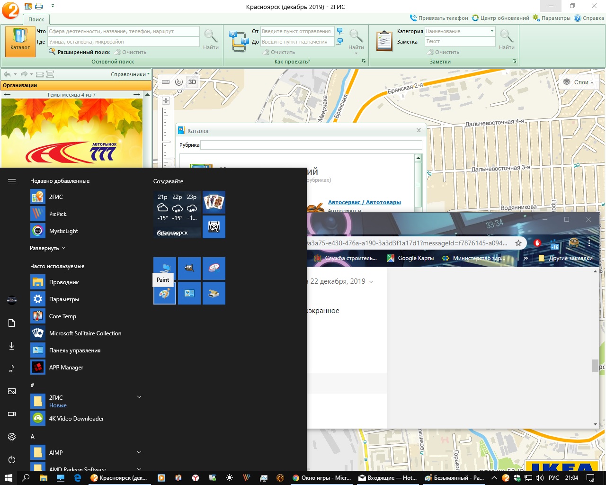The width and height of the screenshot is (606, 485).
Task: Toggle 3D map view button
Action: 192,82
